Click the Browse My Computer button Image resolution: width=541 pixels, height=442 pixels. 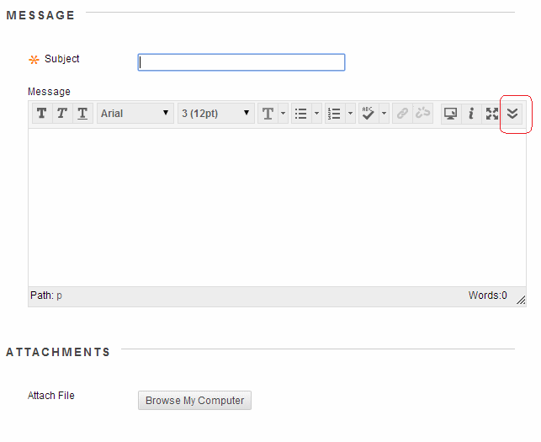(194, 401)
